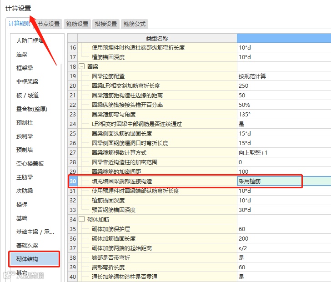Edit 50 value for 圈梁箍筋距构造柱边缘的距离
This screenshot has height=282, width=331.
pyautogui.click(x=284, y=95)
